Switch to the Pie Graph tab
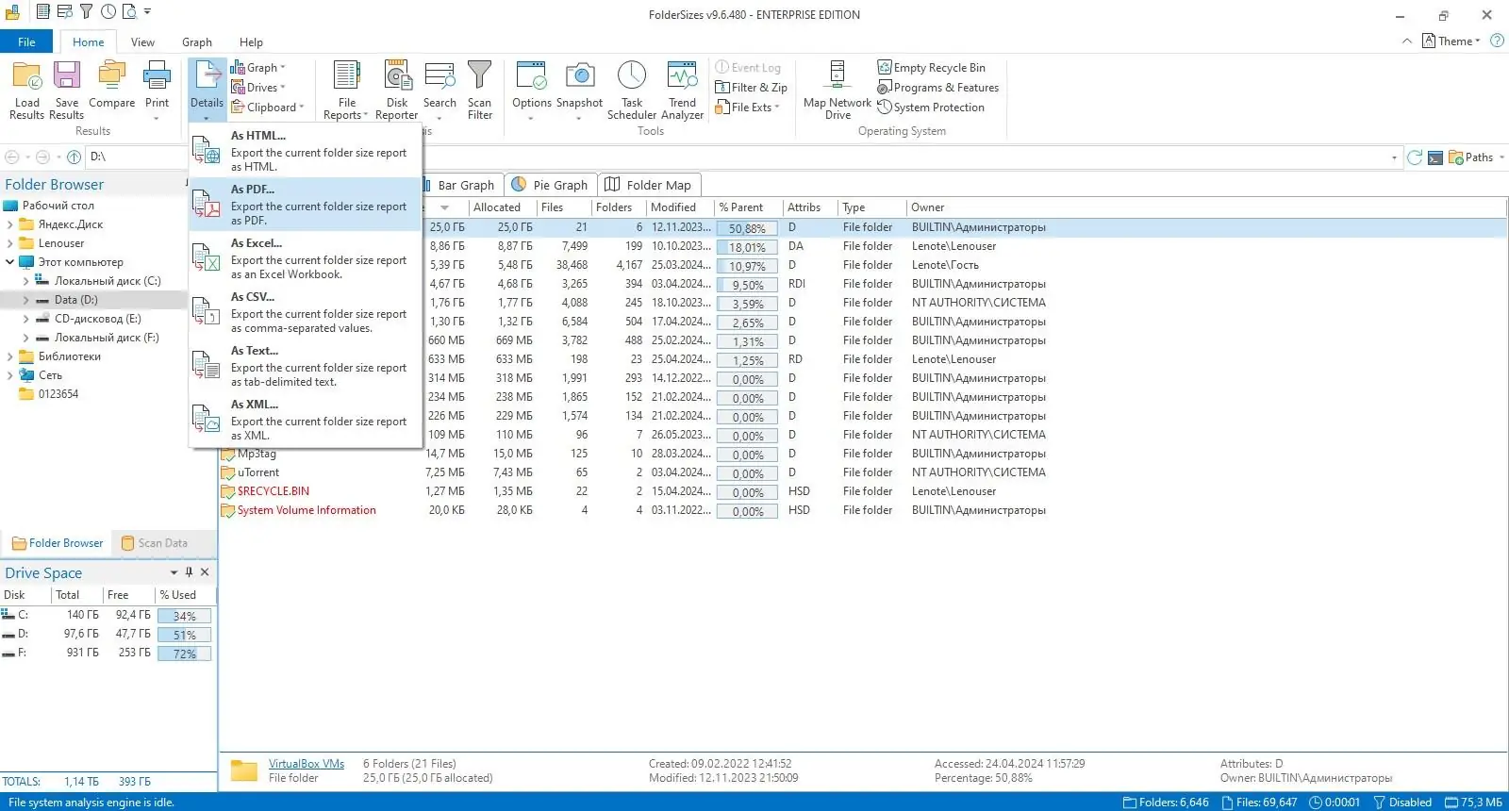Viewport: 1509px width, 811px height. click(550, 185)
